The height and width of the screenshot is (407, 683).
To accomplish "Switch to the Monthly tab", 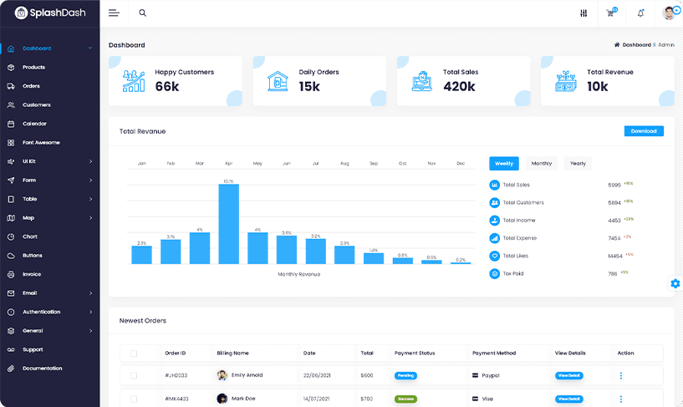I will pos(541,164).
